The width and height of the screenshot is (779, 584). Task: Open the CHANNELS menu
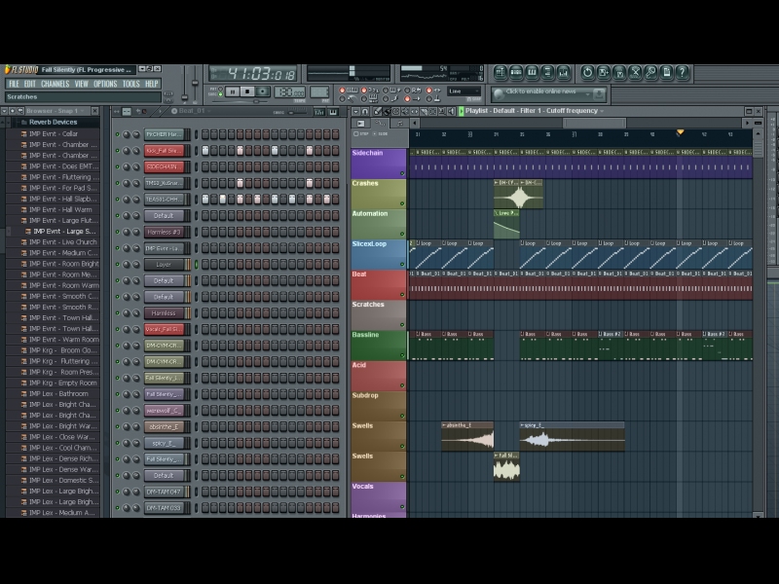56,84
